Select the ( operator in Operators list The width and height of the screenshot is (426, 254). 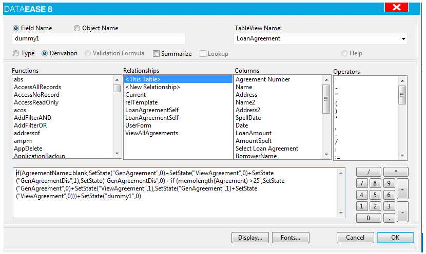click(336, 103)
